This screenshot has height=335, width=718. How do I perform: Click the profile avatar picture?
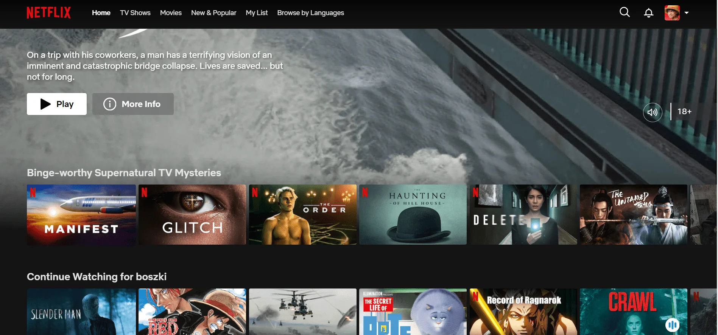(x=672, y=13)
